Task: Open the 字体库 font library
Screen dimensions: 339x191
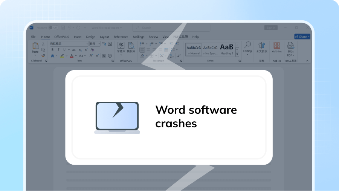Action: (121, 47)
